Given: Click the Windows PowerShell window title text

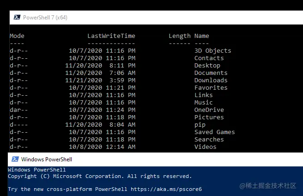Looking at the screenshot, I should pos(47,159).
